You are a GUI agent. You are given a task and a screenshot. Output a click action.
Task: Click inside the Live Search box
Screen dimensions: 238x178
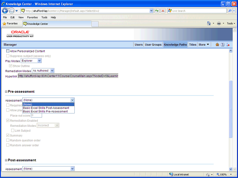[197, 11]
